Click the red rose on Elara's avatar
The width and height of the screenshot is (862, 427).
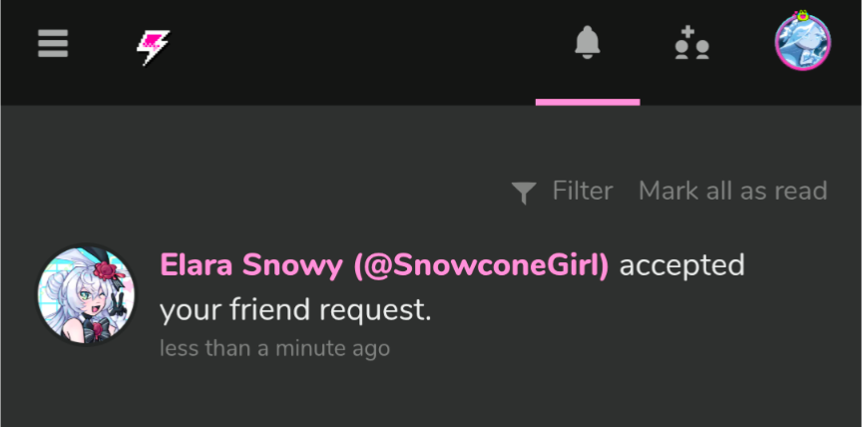coord(108,270)
